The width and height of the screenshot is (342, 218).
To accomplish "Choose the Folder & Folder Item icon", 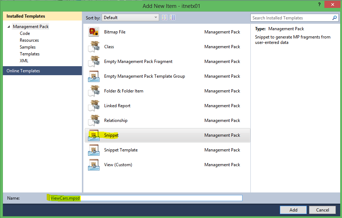I will pos(94,91).
